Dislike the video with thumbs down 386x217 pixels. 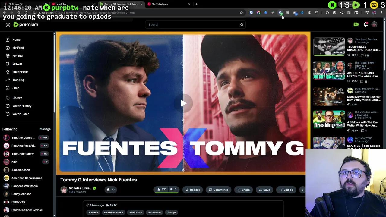(x=173, y=190)
